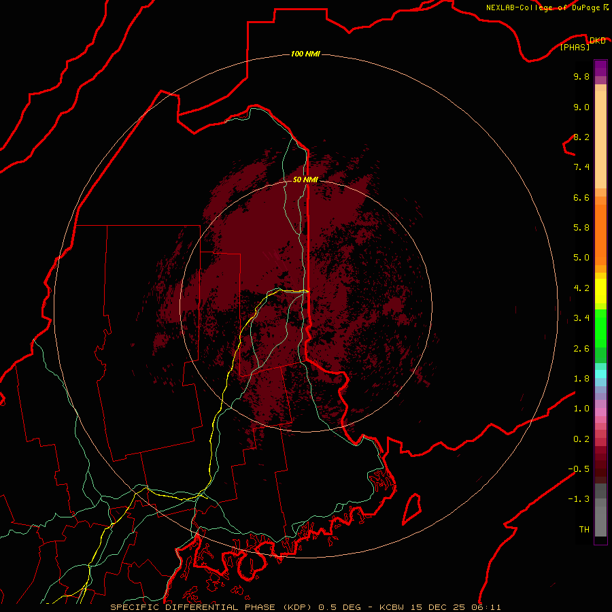The image size is (612, 612).
Task: Click the 100 NMI range ring label
Action: pyautogui.click(x=305, y=54)
